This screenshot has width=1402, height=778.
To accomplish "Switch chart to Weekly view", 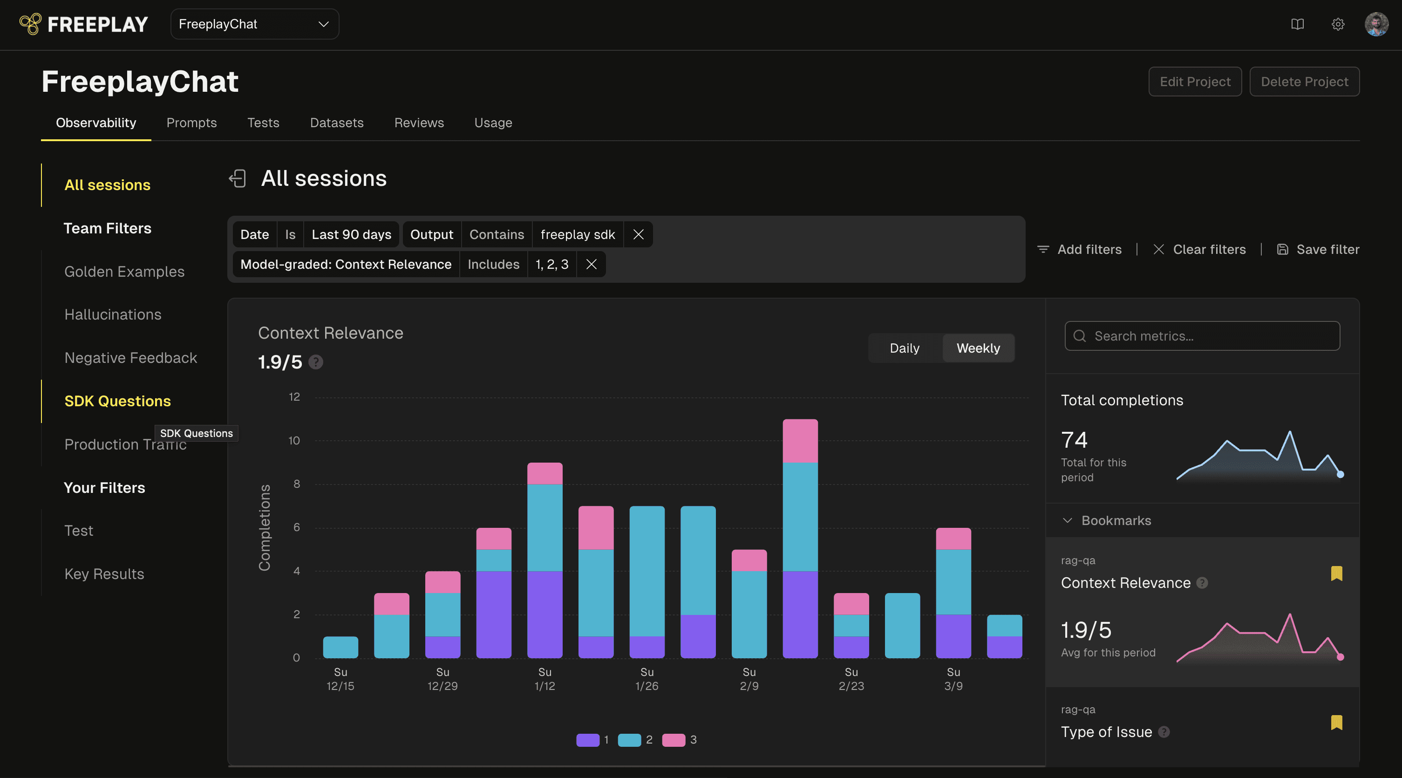I will [x=978, y=348].
